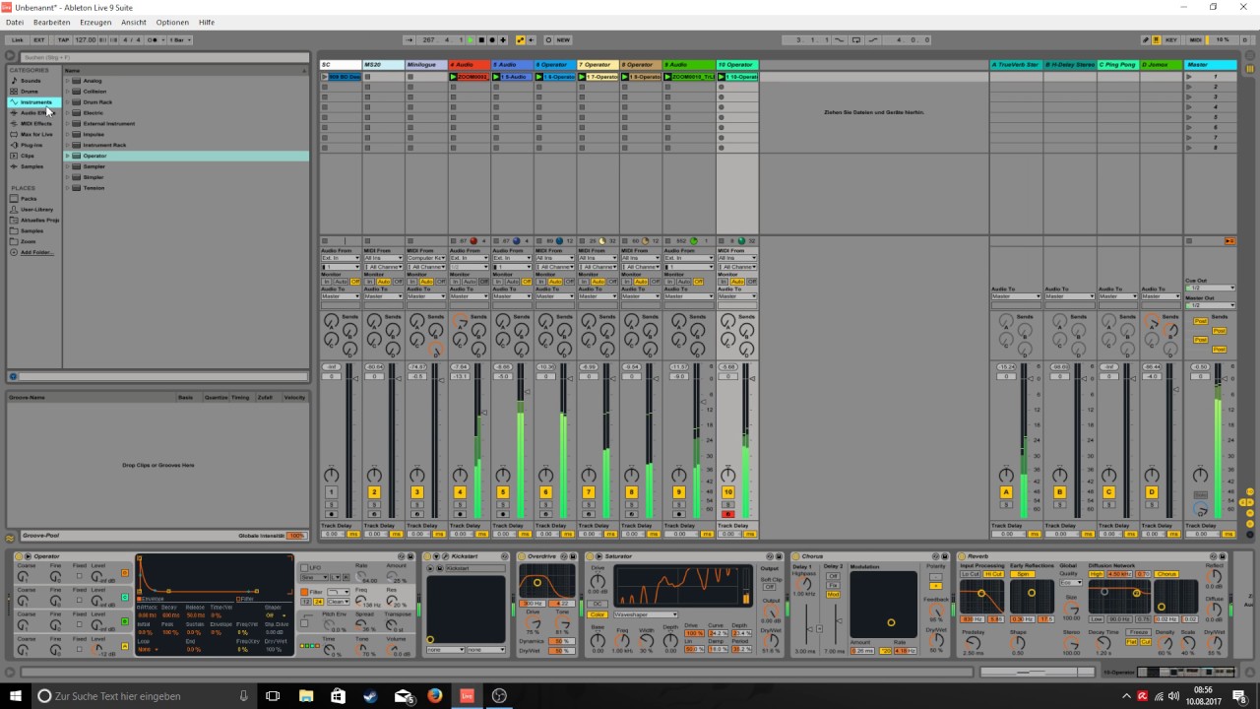This screenshot has width=1260, height=709.
Task: Launch Master scene 1
Action: click(1189, 76)
